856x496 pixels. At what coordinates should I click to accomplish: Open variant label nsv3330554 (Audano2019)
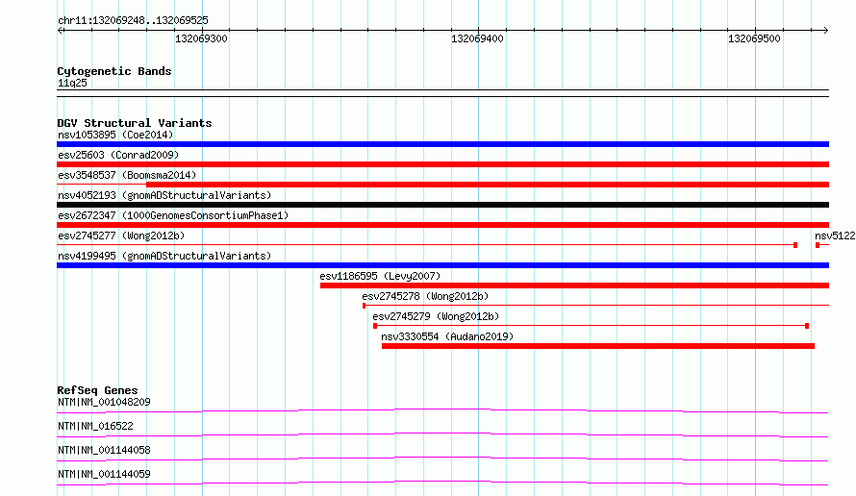pyautogui.click(x=447, y=336)
